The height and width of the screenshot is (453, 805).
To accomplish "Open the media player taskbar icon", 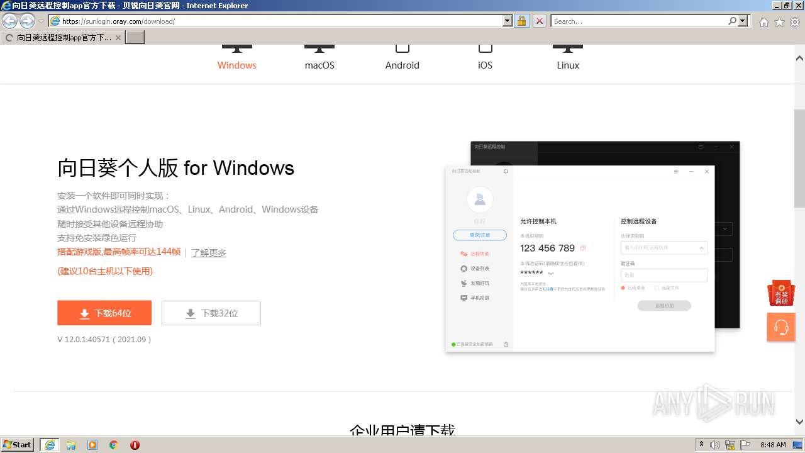I will [x=92, y=445].
